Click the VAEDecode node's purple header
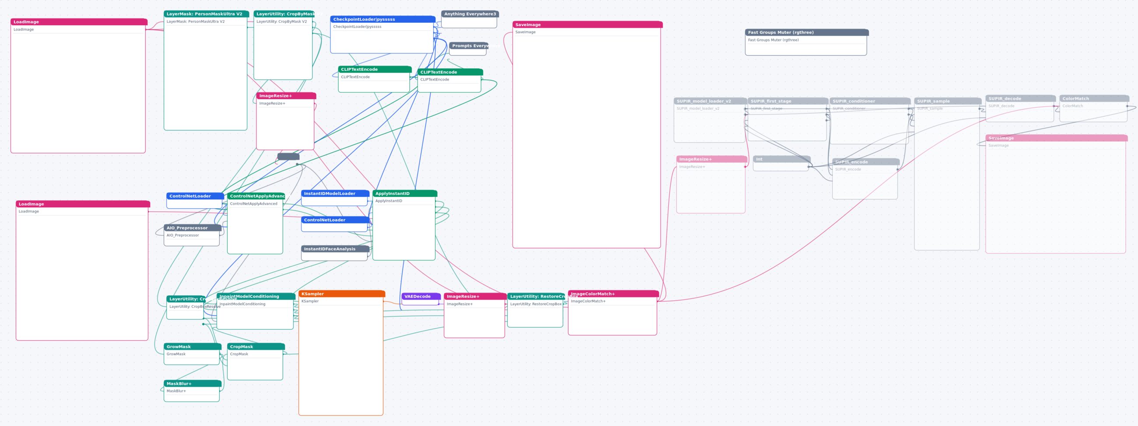This screenshot has width=1138, height=426. [x=421, y=296]
